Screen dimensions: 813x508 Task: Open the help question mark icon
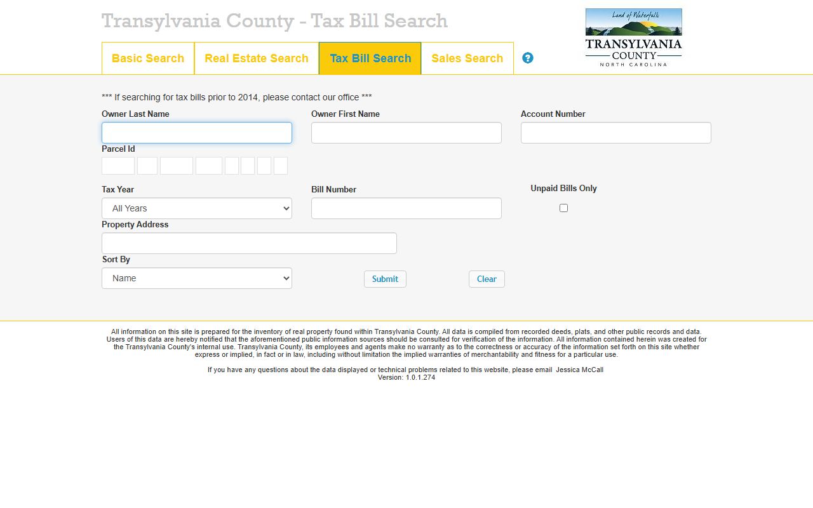[x=528, y=58]
